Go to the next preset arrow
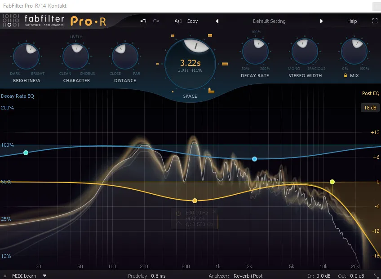 tap(321, 21)
